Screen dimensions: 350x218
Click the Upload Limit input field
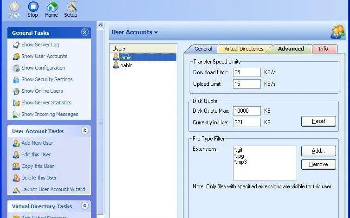tap(246, 84)
